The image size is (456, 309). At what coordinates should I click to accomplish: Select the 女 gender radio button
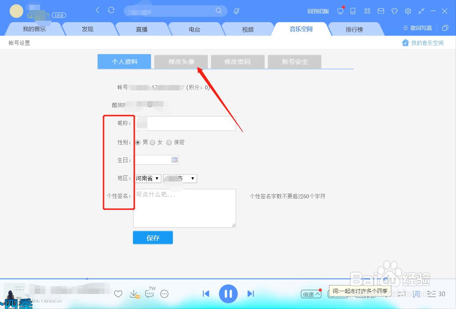[152, 142]
